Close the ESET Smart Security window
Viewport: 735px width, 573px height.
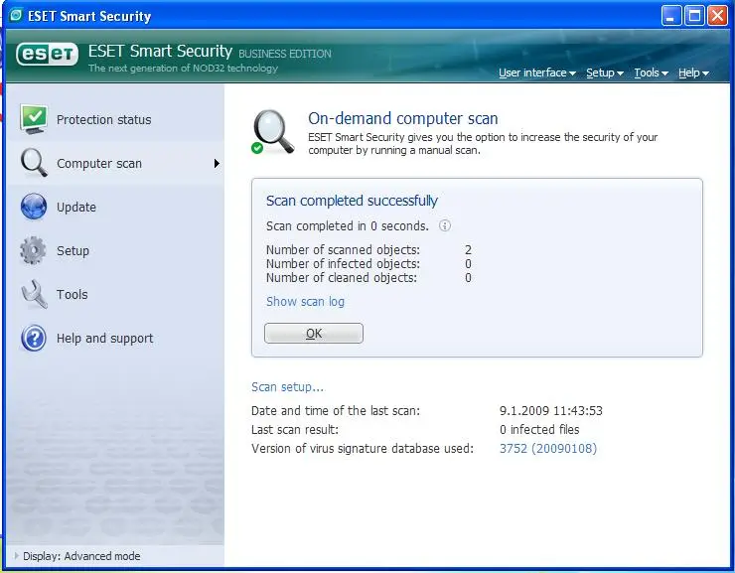point(717,16)
